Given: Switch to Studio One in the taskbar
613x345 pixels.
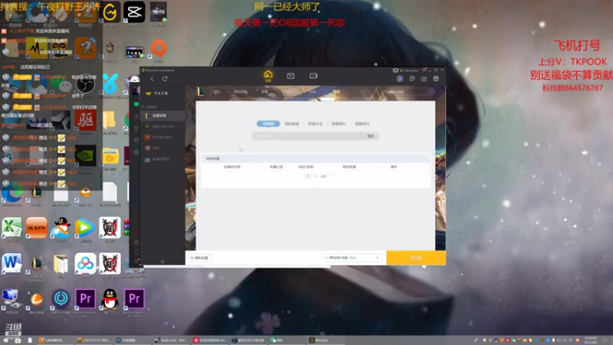Looking at the screenshot, I should (171, 340).
